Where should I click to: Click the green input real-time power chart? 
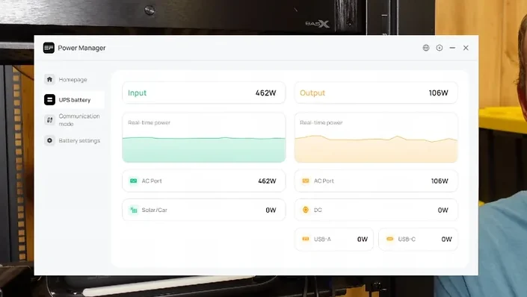pyautogui.click(x=204, y=137)
